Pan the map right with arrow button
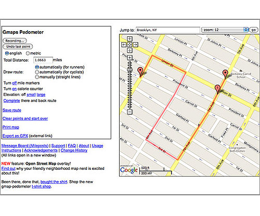The height and width of the screenshot is (216, 260). pos(135,45)
